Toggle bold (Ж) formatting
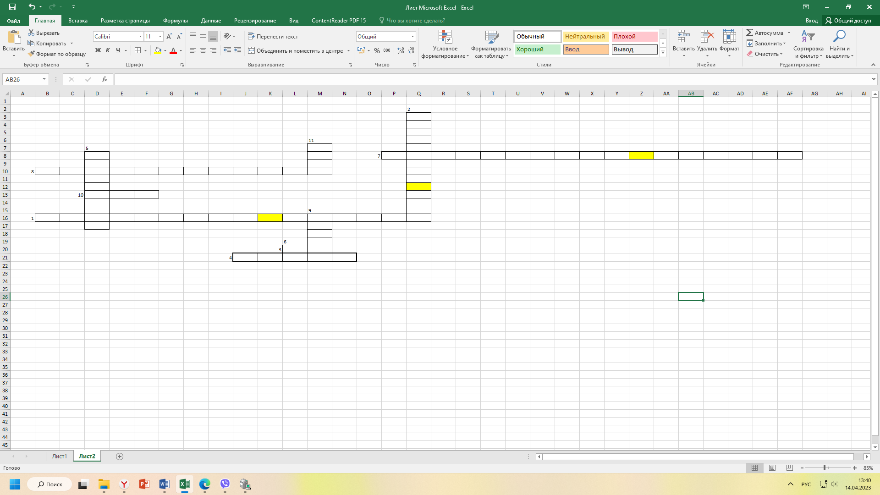The height and width of the screenshot is (495, 880). click(x=98, y=50)
